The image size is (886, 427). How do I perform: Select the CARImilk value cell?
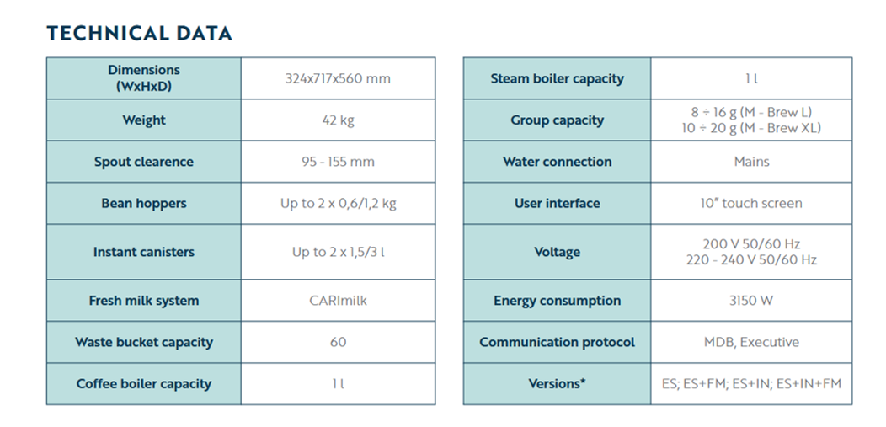[x=338, y=301]
